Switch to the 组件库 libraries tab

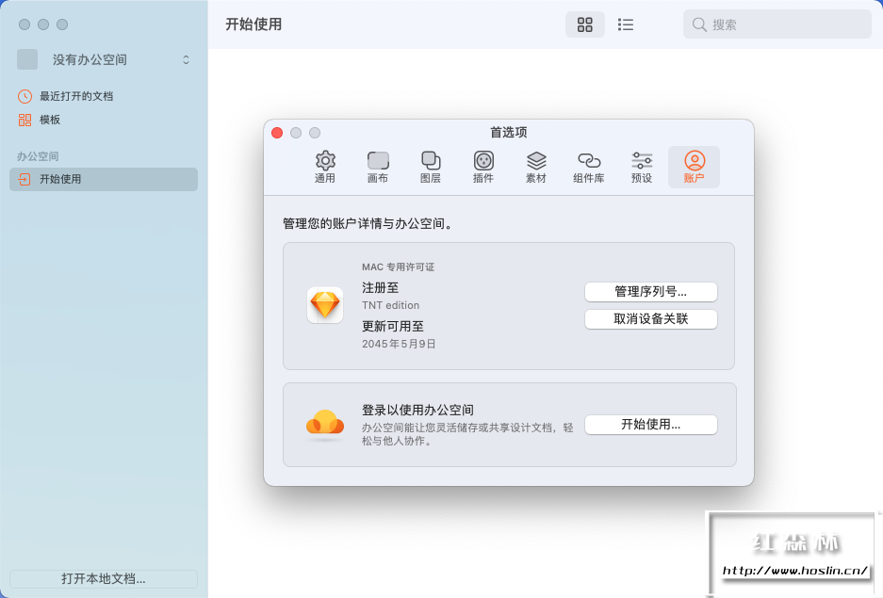coord(588,167)
